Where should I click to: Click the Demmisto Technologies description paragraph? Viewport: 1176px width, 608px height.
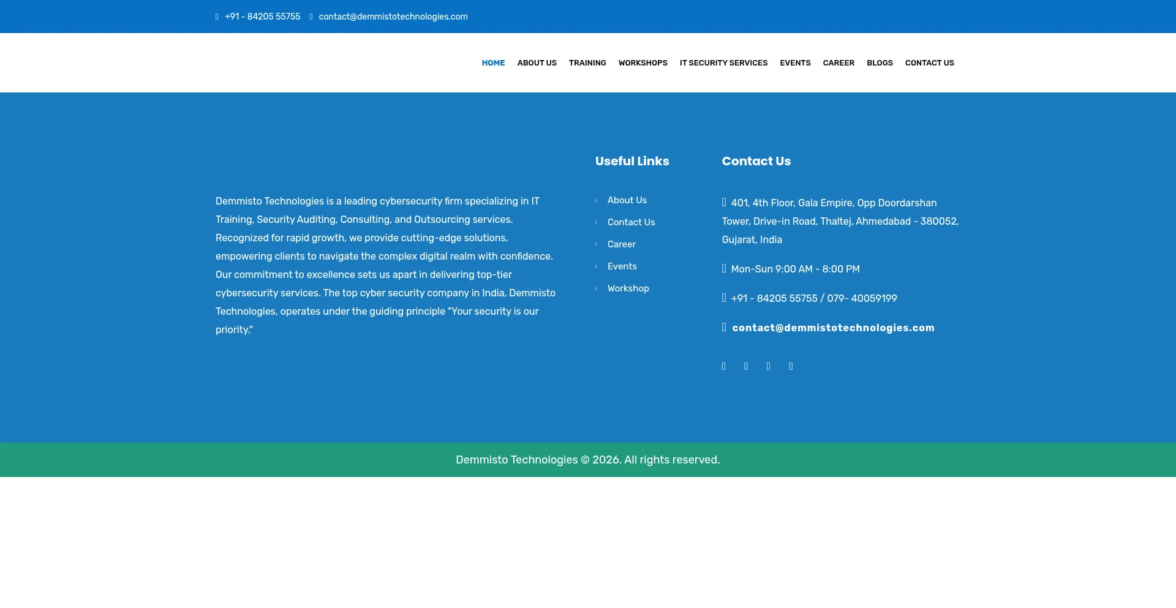tap(386, 265)
